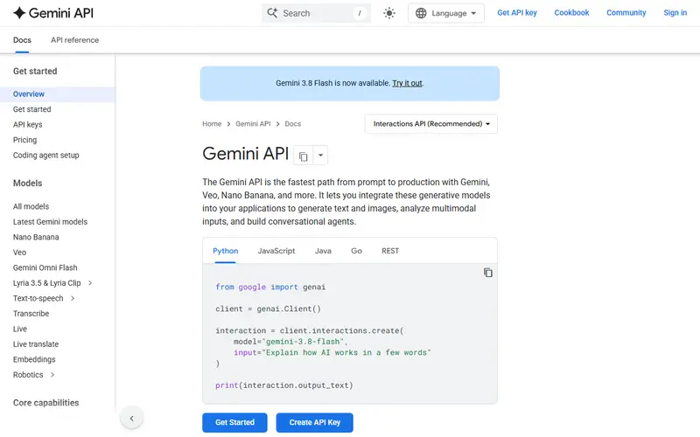The height and width of the screenshot is (437, 700).
Task: Click the search sparkle magnifier icon
Action: pos(272,13)
